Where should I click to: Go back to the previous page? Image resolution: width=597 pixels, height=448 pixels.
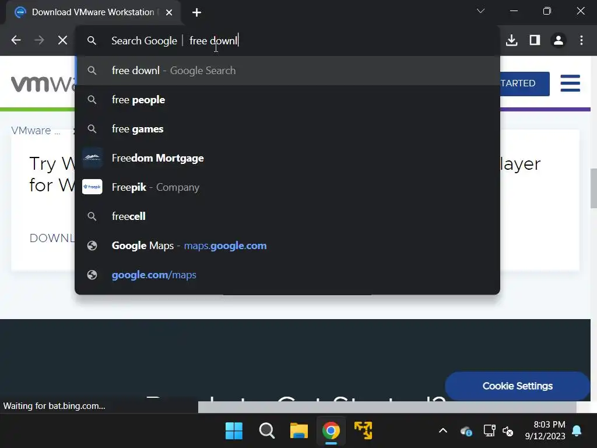tap(16, 40)
